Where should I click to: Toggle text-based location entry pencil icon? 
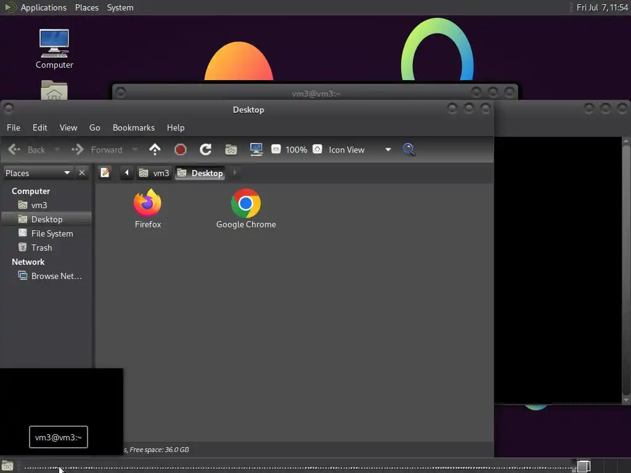coord(105,172)
